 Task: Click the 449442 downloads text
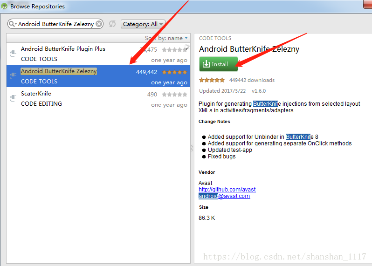point(252,80)
